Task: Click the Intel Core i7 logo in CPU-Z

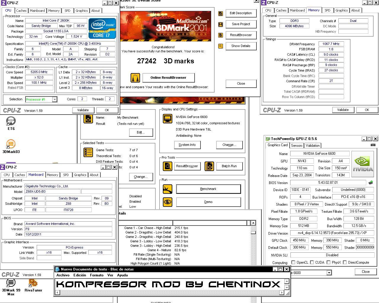Action: tap(102, 28)
